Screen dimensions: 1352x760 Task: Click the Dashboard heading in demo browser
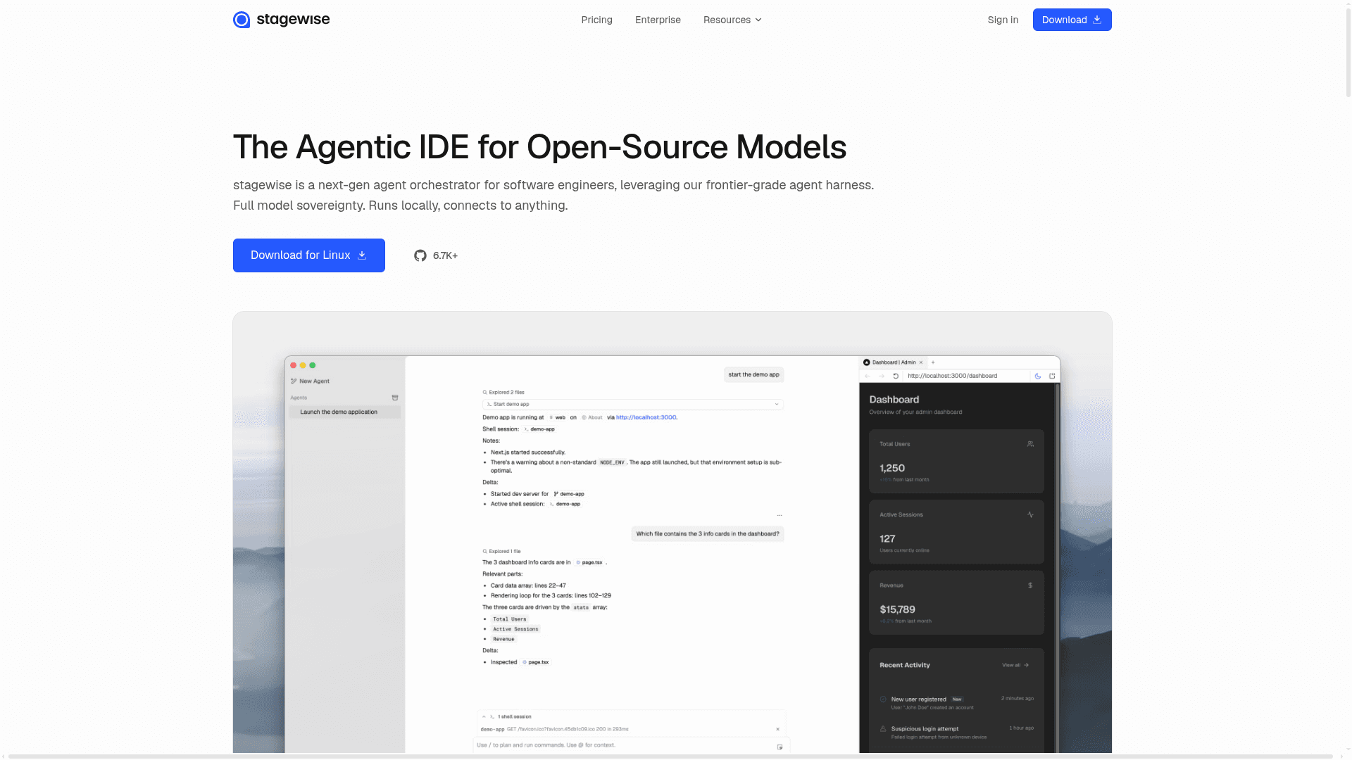click(x=894, y=400)
